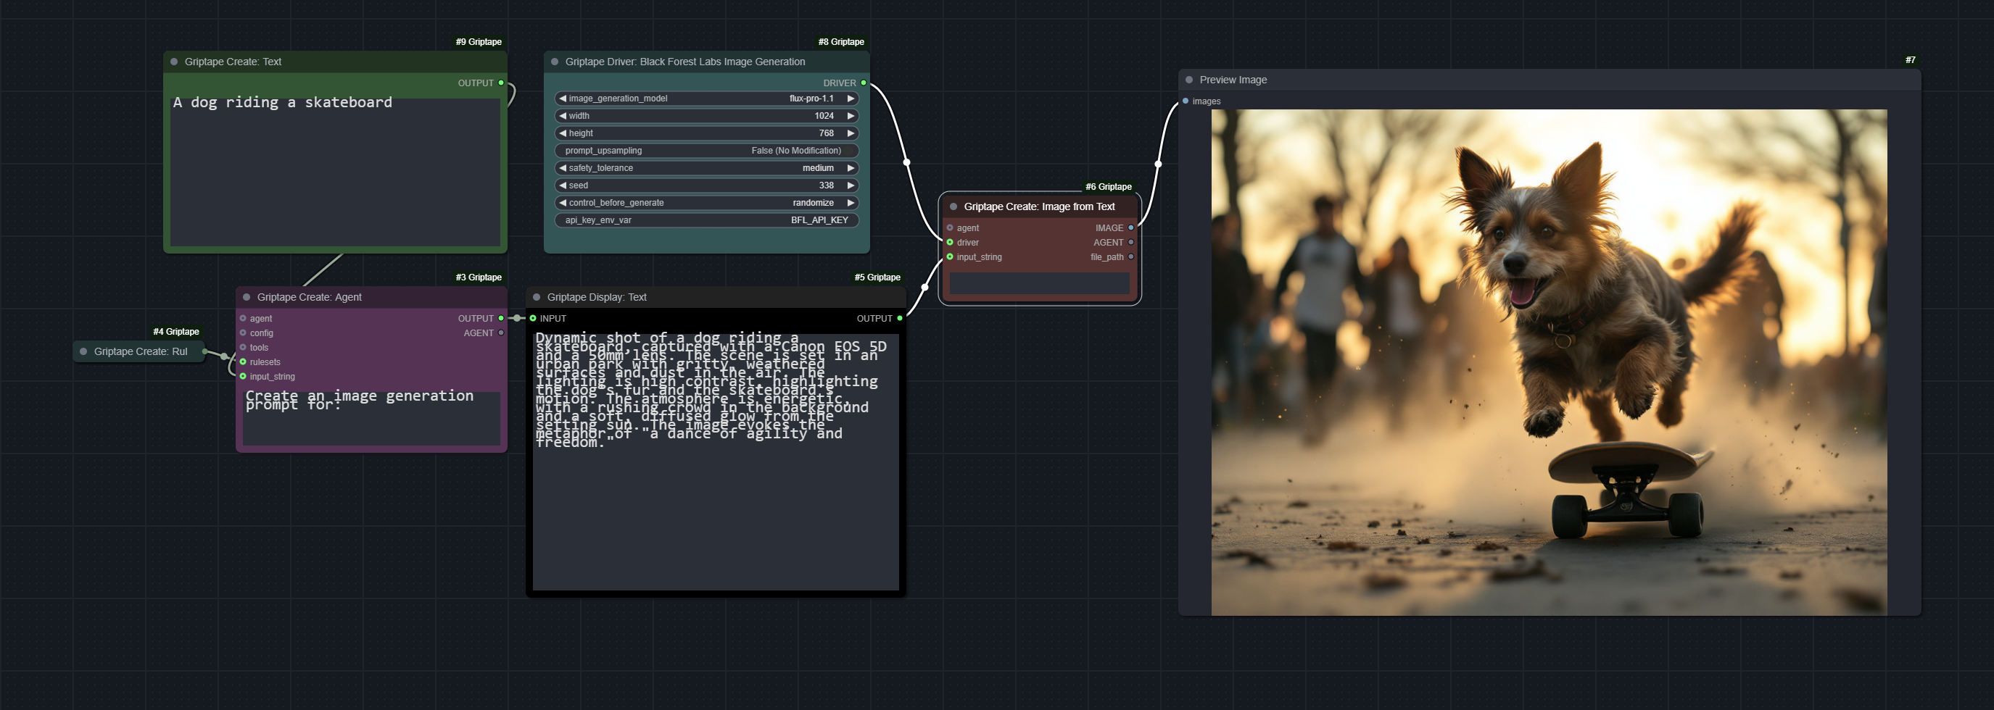This screenshot has height=710, width=1994.
Task: Collapse the Image from Text node dot
Action: tap(953, 206)
